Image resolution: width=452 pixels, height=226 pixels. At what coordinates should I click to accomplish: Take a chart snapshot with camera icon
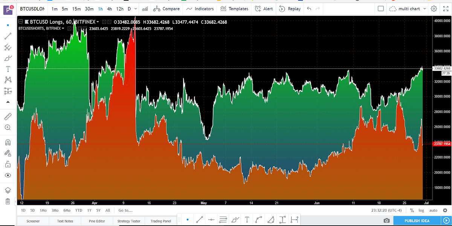386,221
